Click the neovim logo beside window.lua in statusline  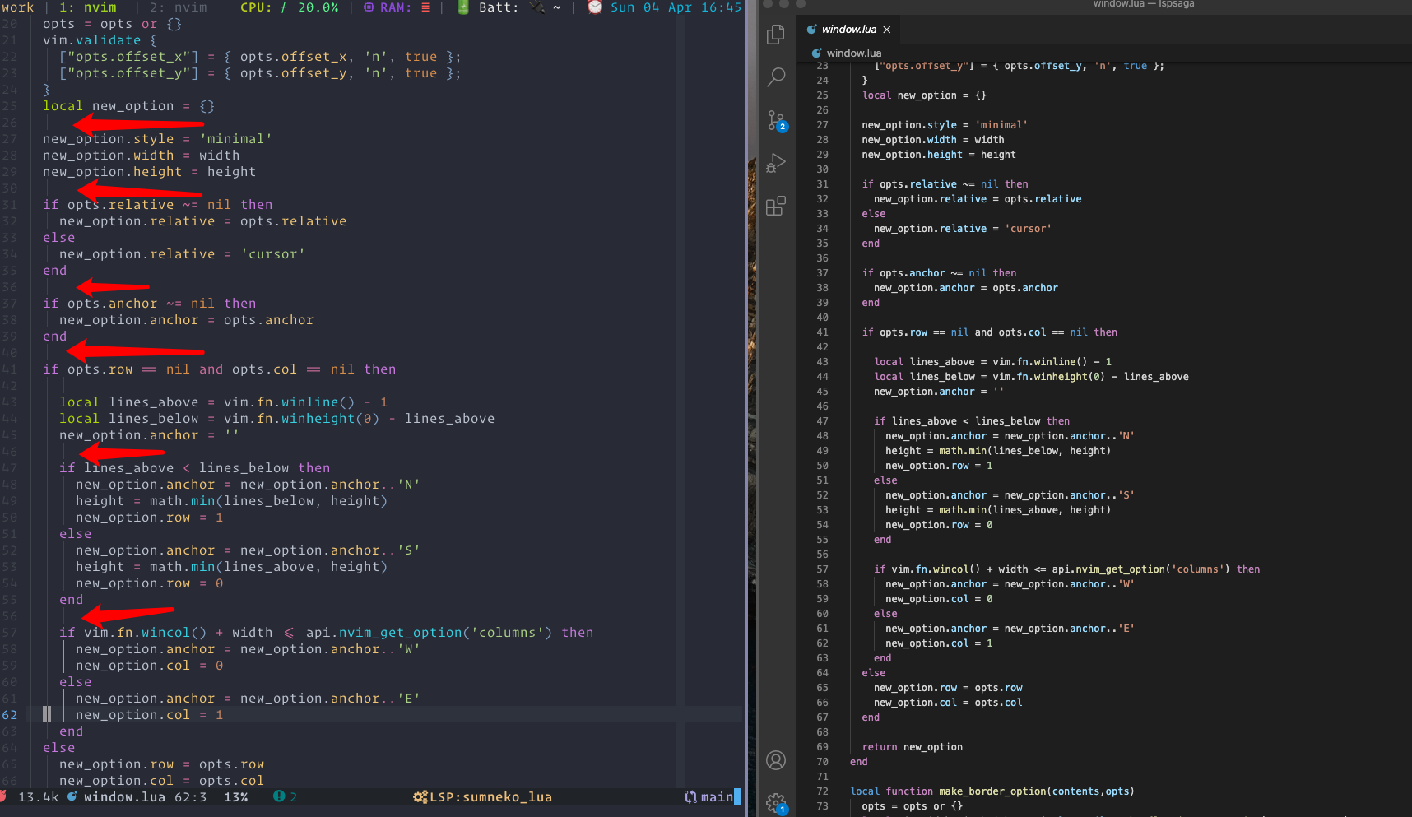point(72,796)
